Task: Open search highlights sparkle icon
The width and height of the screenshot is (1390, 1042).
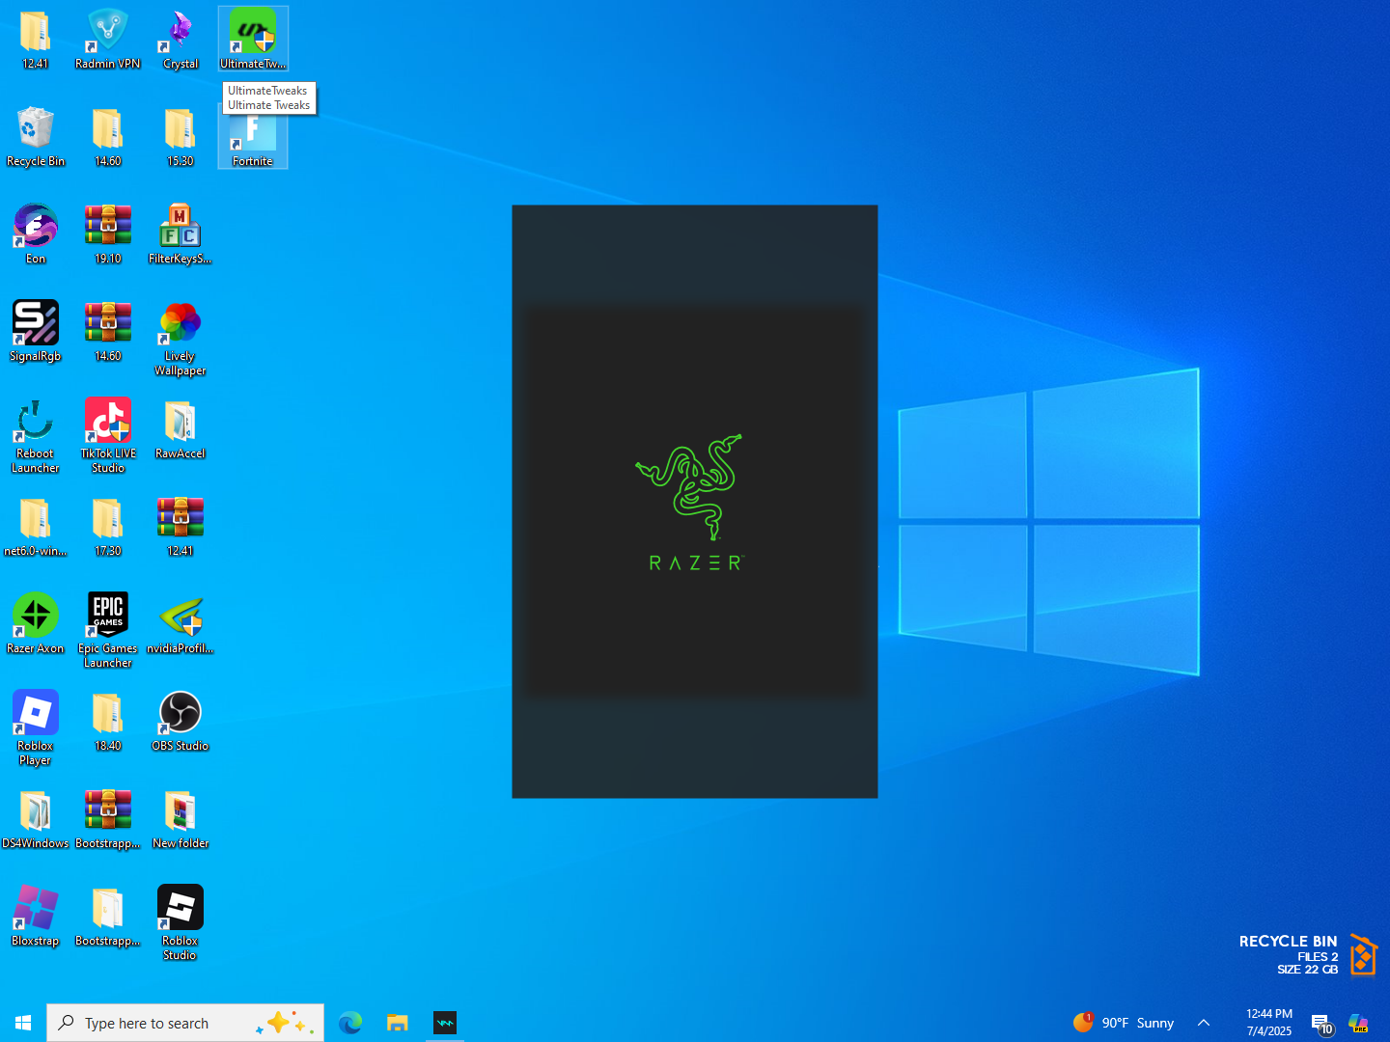Action: click(x=285, y=1023)
